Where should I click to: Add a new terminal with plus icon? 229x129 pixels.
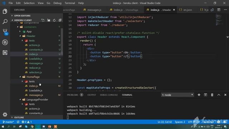click(x=199, y=95)
